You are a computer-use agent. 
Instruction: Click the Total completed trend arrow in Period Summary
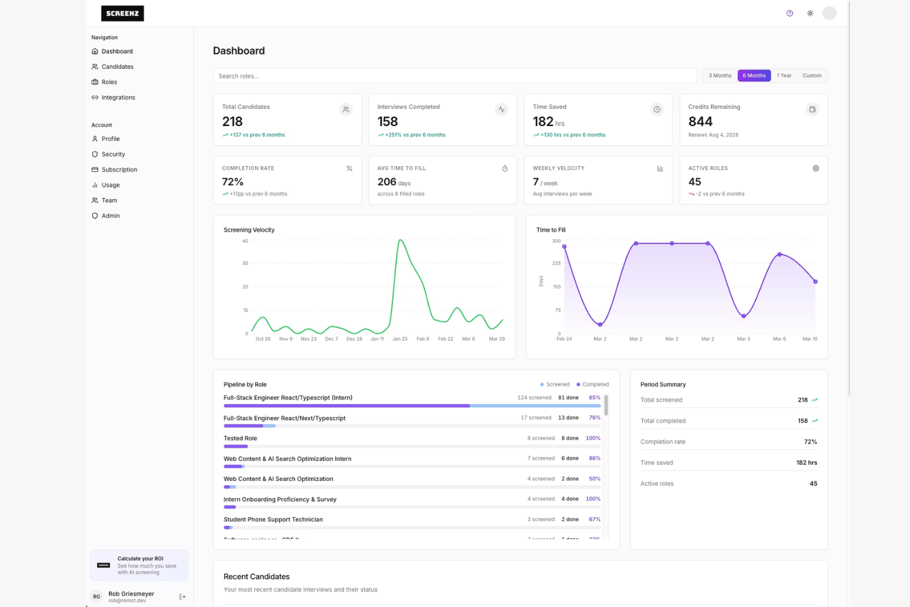pyautogui.click(x=815, y=421)
